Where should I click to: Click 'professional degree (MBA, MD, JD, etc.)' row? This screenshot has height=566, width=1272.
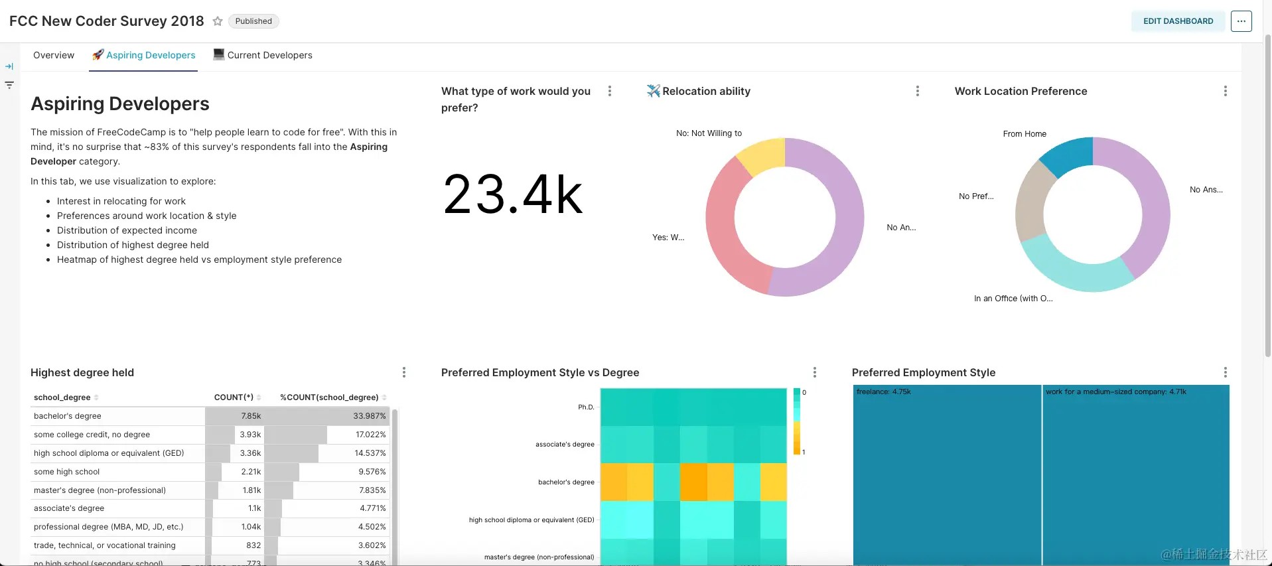(210, 527)
